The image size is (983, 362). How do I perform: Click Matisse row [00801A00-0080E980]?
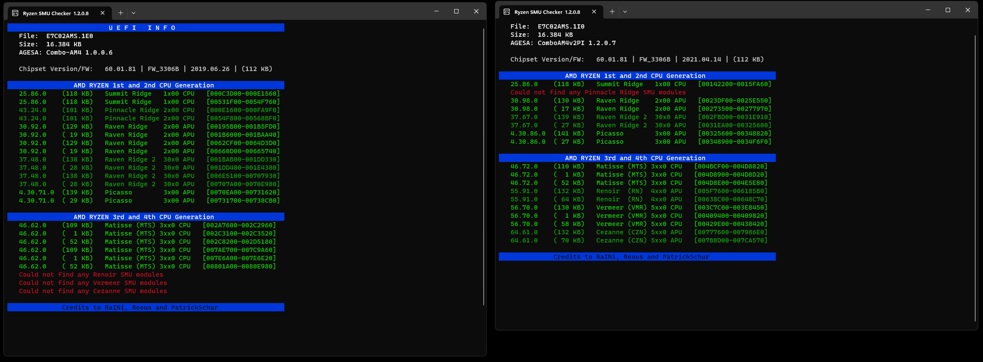click(147, 266)
